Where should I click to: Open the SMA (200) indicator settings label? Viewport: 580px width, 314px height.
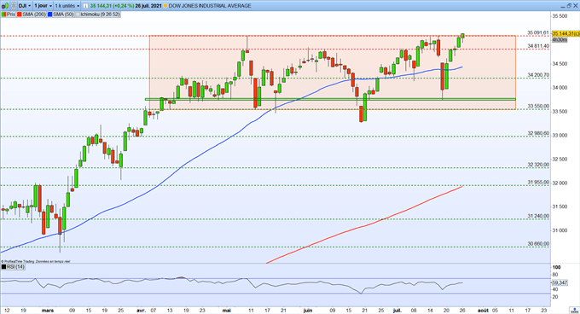(33, 15)
